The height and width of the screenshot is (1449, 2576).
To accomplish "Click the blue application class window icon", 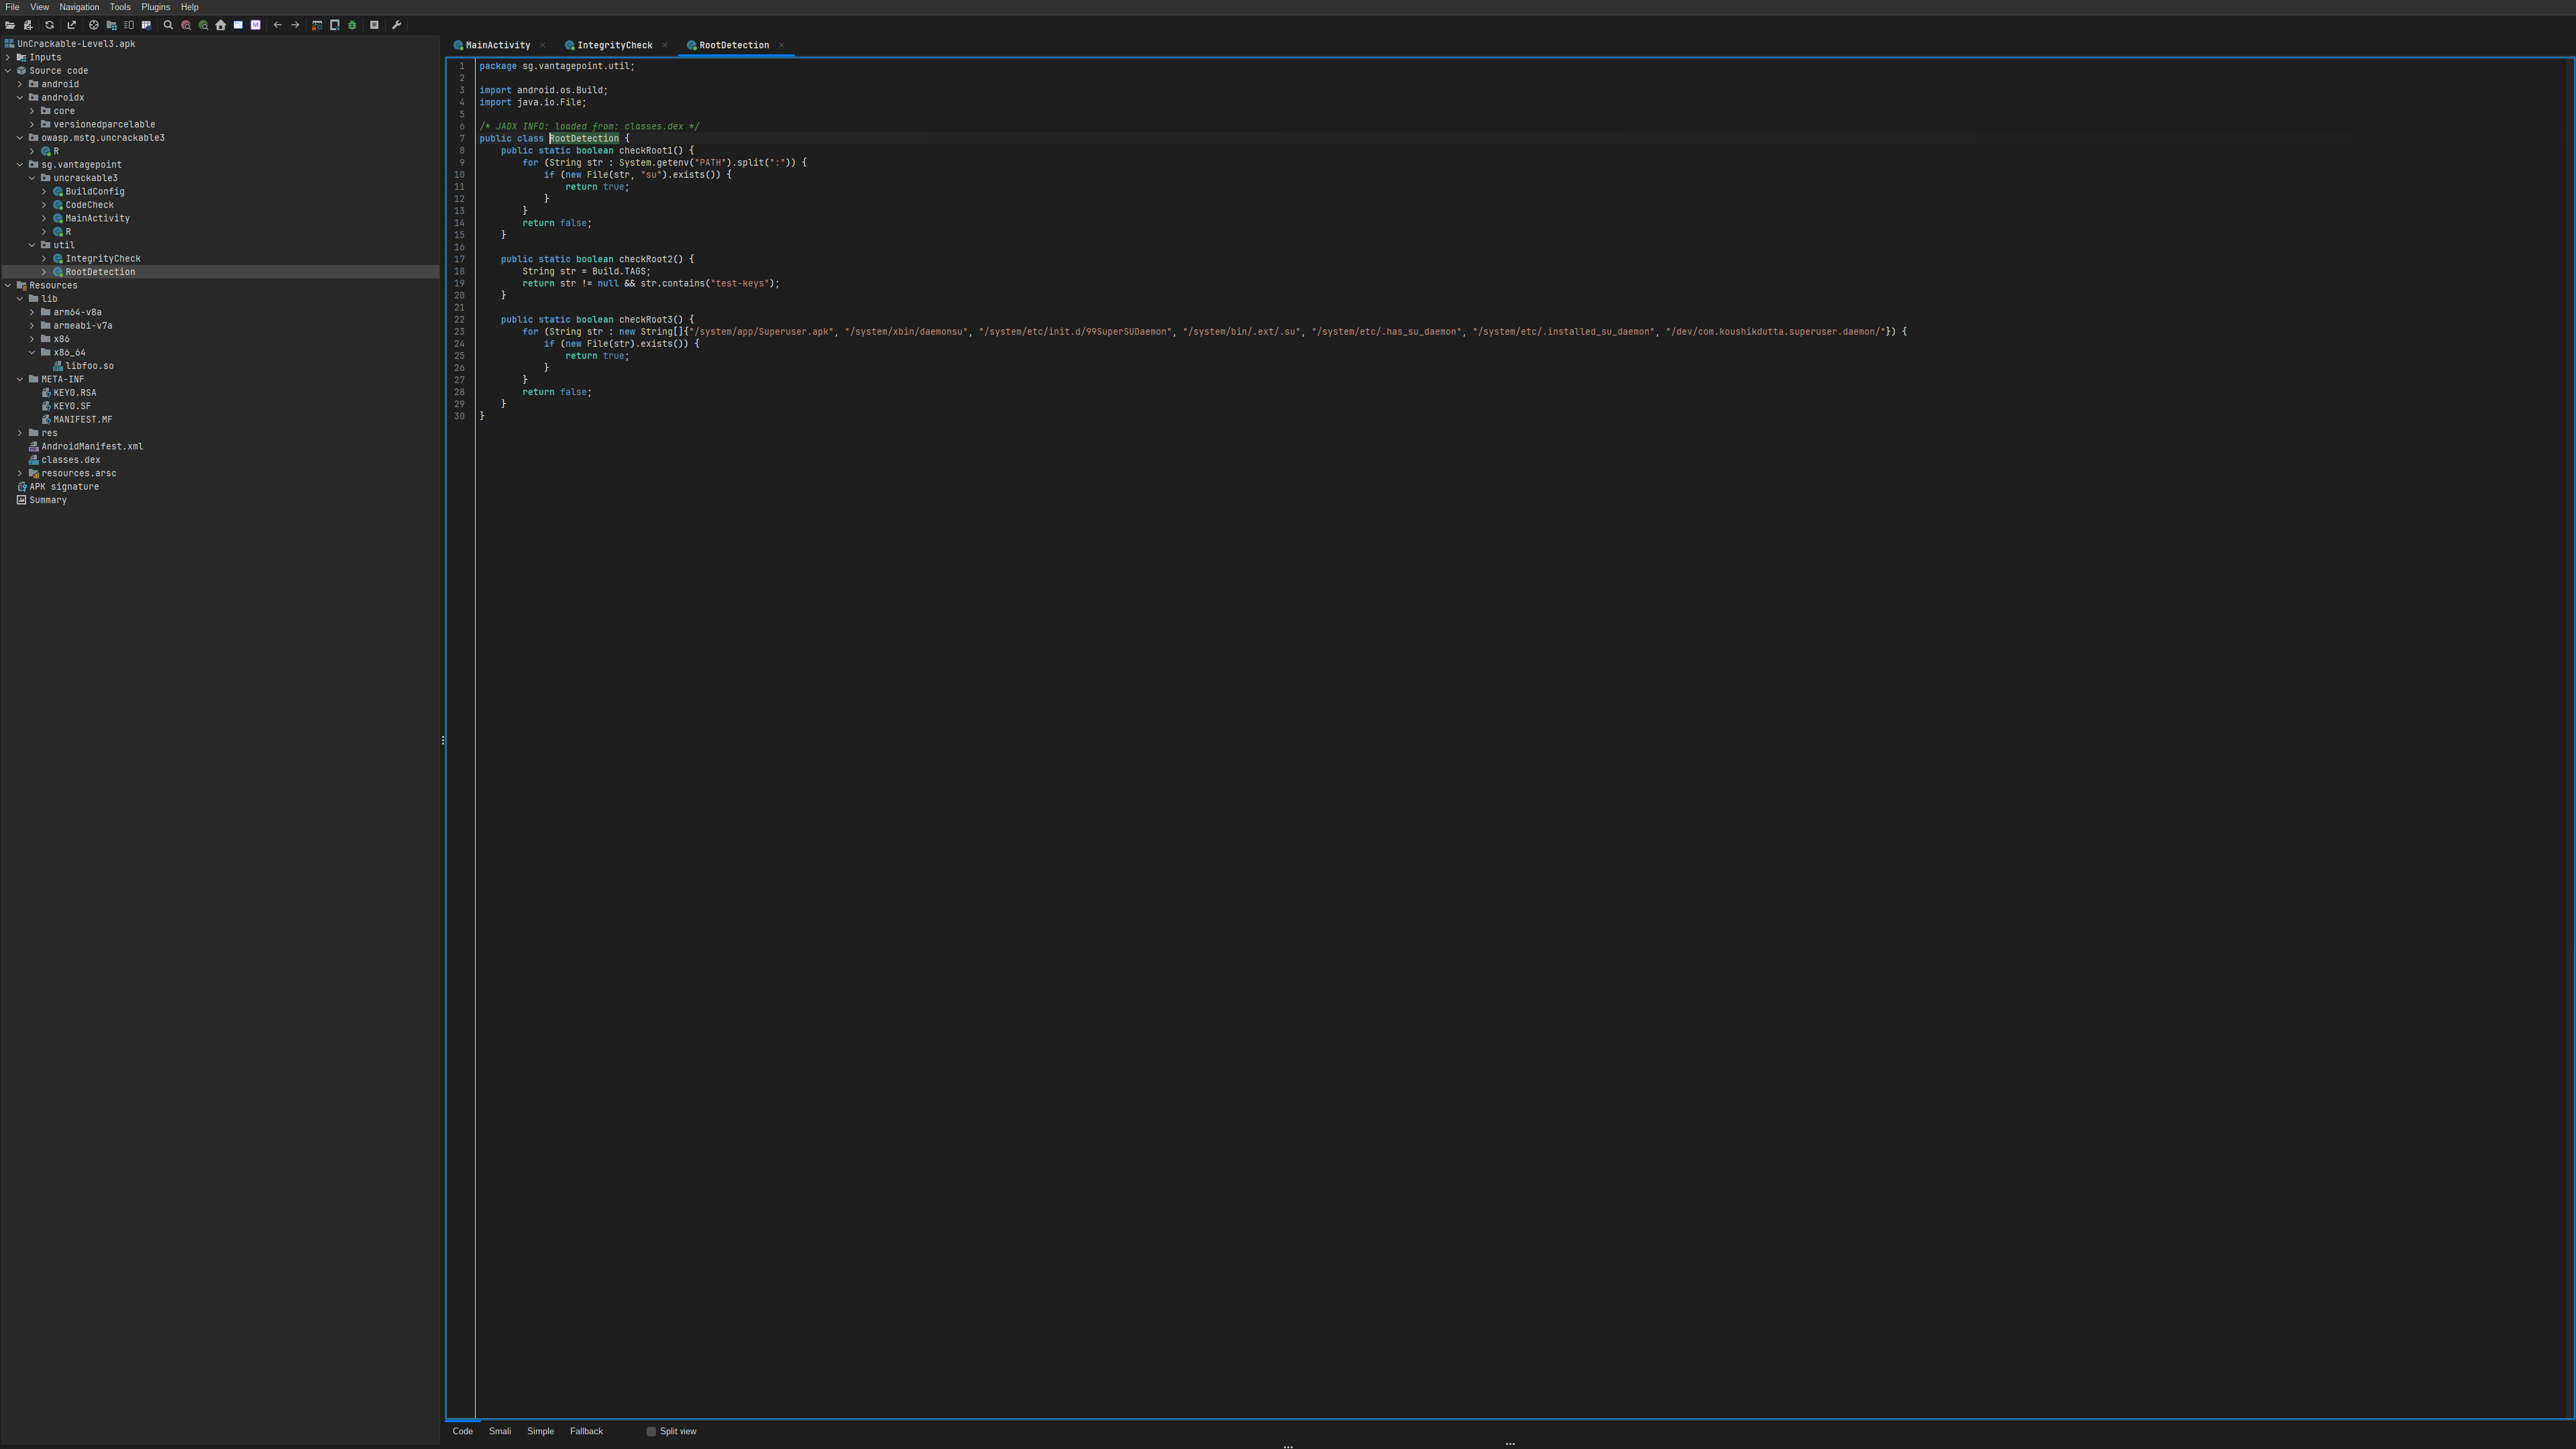I will pyautogui.click(x=238, y=25).
